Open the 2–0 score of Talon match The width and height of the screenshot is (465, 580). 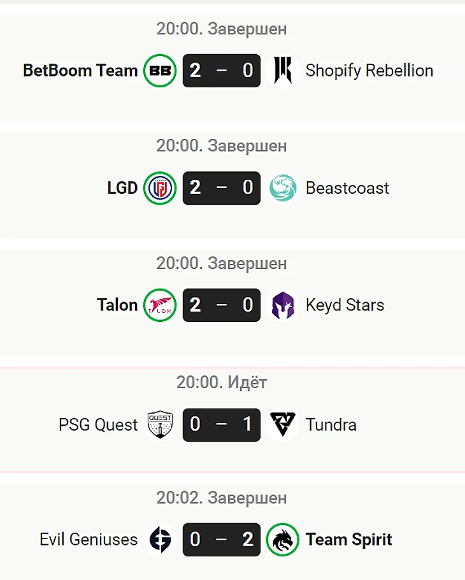click(222, 305)
